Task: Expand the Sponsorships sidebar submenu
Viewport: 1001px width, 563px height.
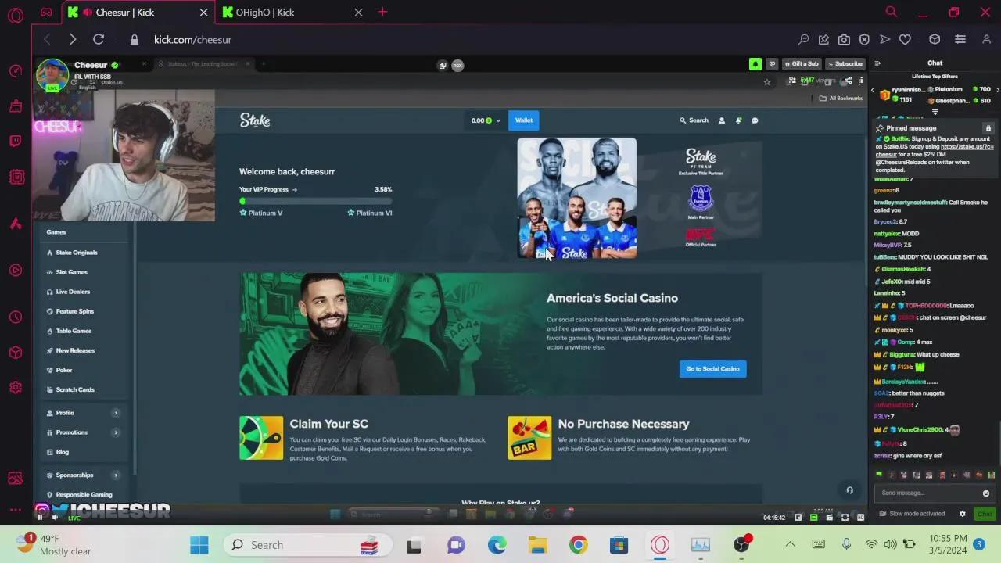Action: click(116, 475)
